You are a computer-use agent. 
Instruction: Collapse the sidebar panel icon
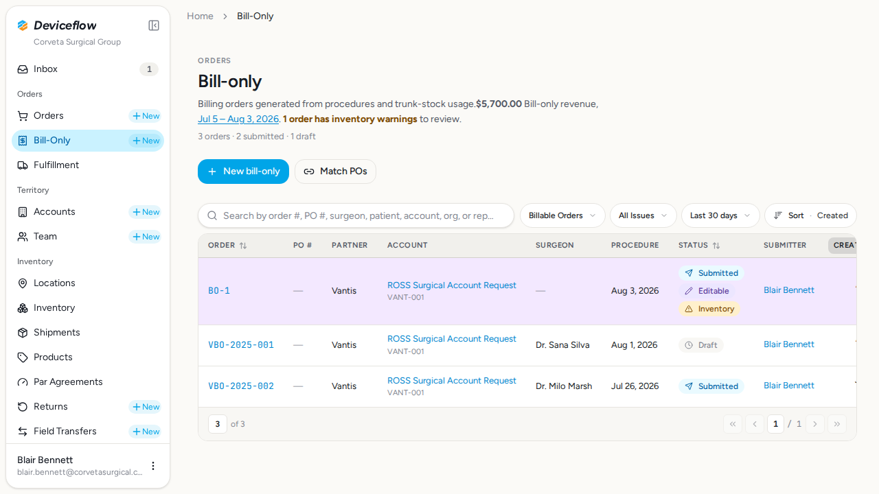[x=154, y=25]
